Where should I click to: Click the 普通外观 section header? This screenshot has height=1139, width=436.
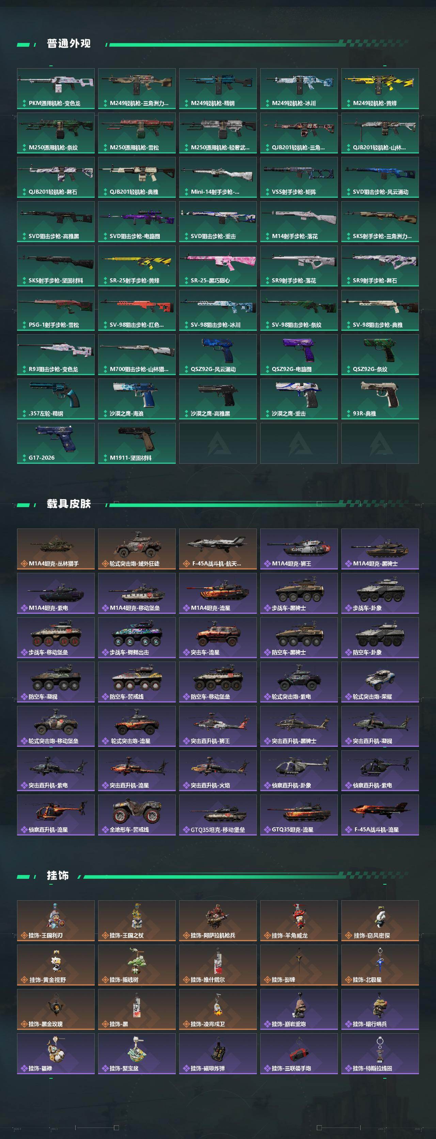tap(68, 43)
